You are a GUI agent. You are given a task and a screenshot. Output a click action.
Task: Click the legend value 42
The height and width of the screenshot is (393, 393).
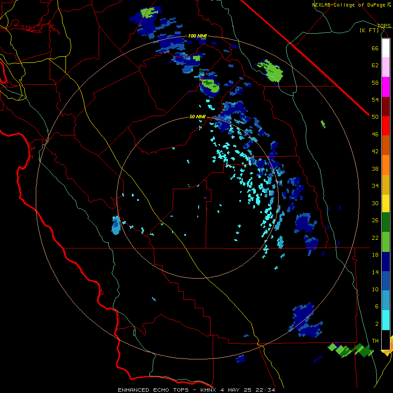[x=375, y=152]
